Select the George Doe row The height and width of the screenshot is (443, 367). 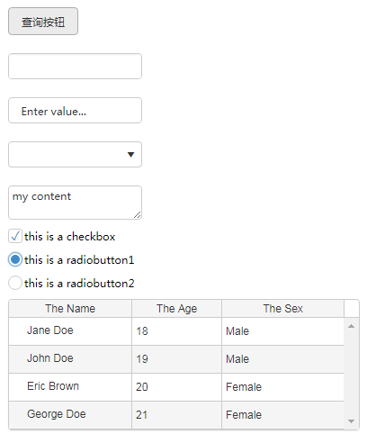pos(176,415)
